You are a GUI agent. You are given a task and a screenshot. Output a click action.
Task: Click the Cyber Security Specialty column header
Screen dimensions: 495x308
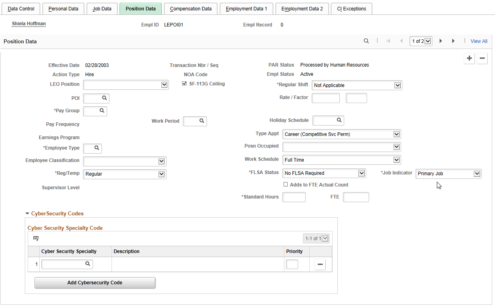pos(69,251)
